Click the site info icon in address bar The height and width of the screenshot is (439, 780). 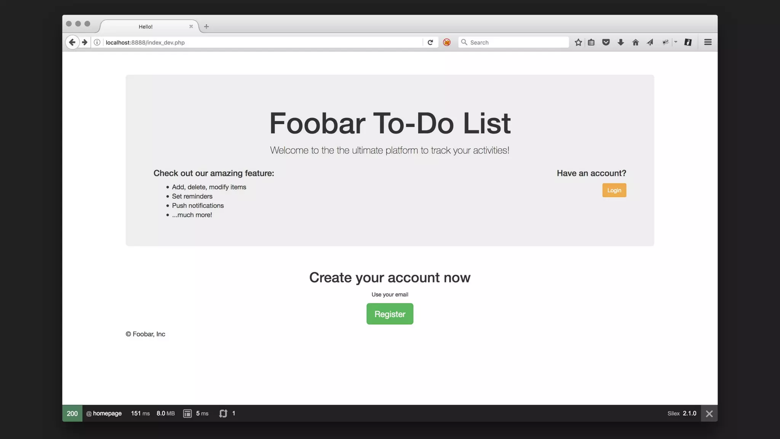point(97,42)
